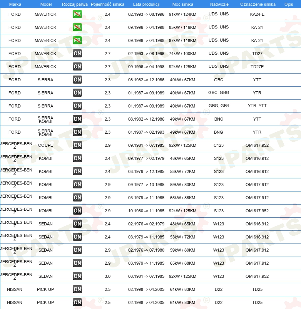Select the 74kW / 100KM power cell
The image size is (301, 309).
tap(182, 54)
